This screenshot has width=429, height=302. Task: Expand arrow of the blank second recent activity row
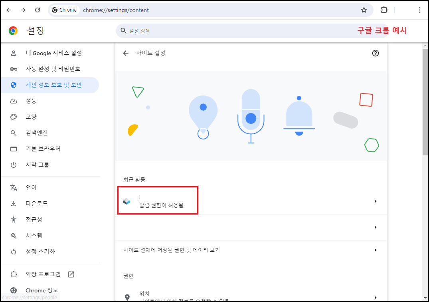click(376, 227)
